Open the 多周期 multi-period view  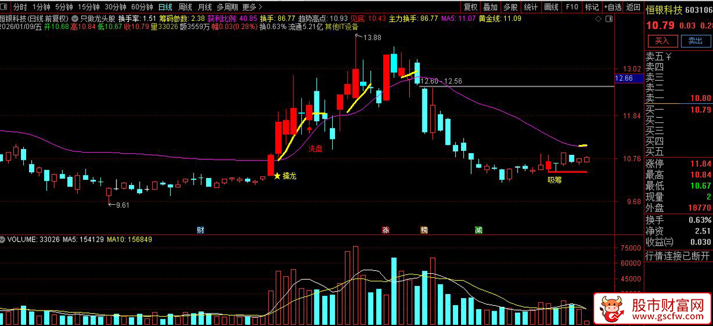(x=228, y=7)
